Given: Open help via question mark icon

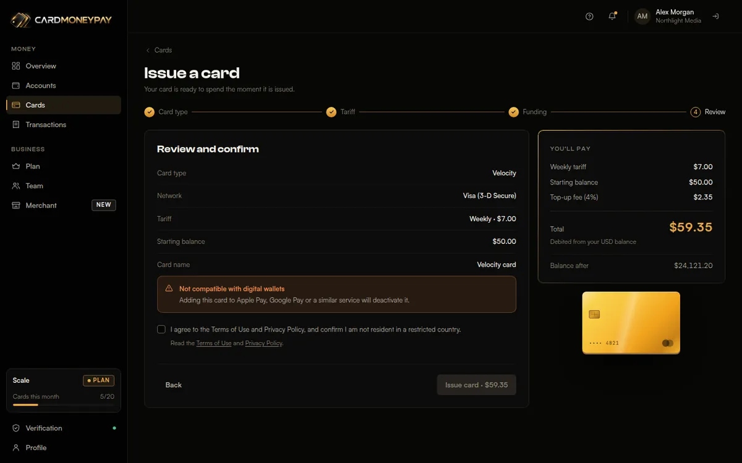Looking at the screenshot, I should (589, 17).
